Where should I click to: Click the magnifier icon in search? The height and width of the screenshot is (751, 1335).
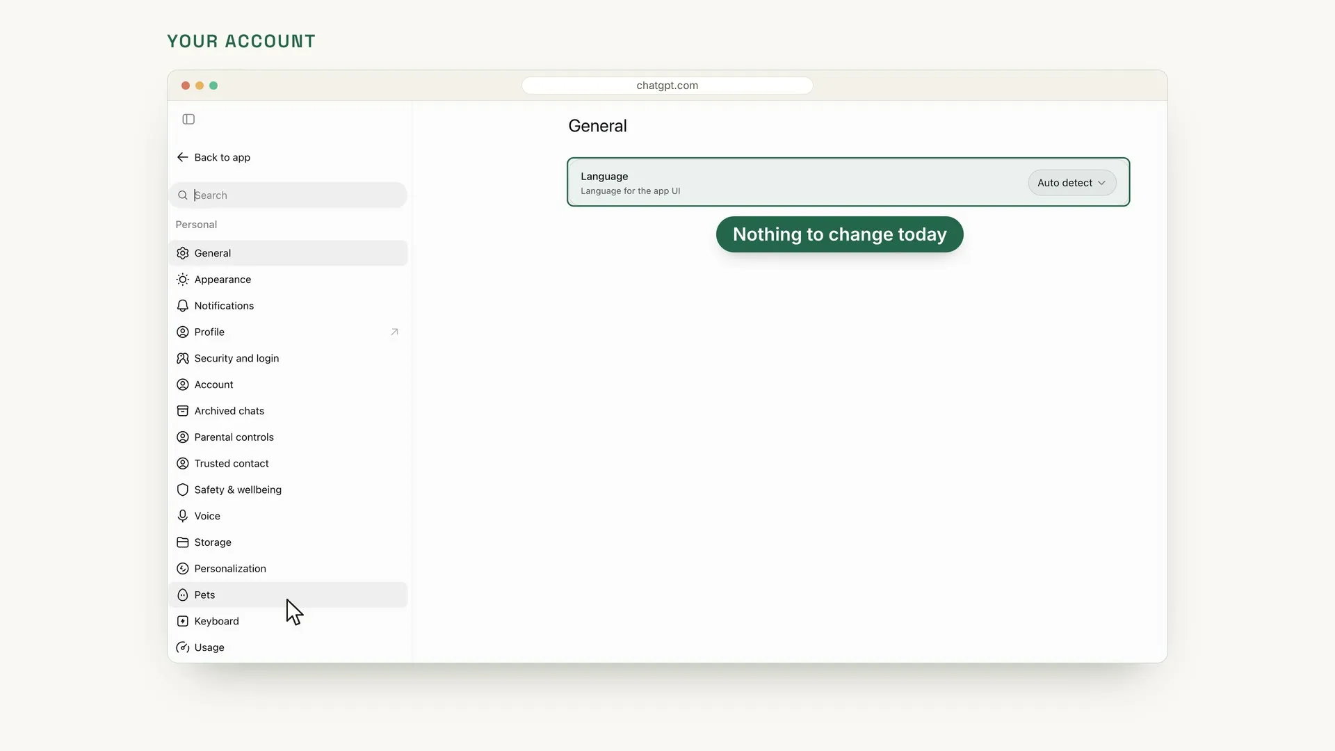click(182, 195)
